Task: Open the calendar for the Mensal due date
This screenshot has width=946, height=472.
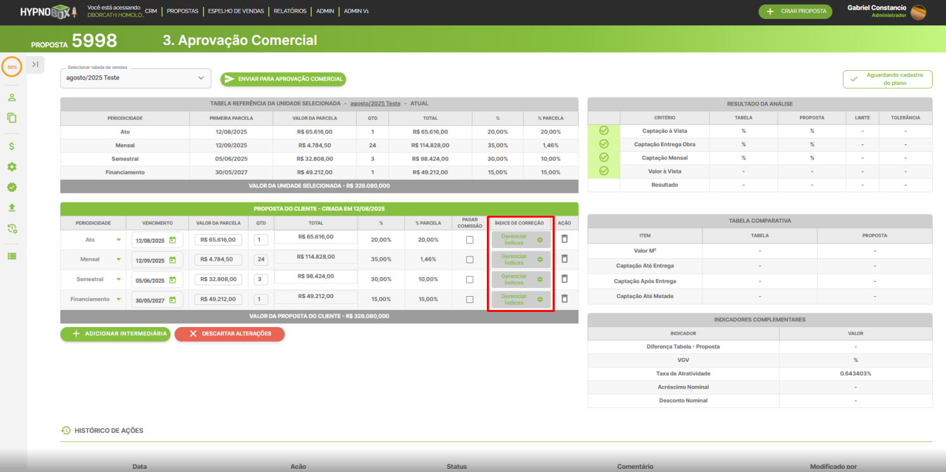Action: [172, 260]
